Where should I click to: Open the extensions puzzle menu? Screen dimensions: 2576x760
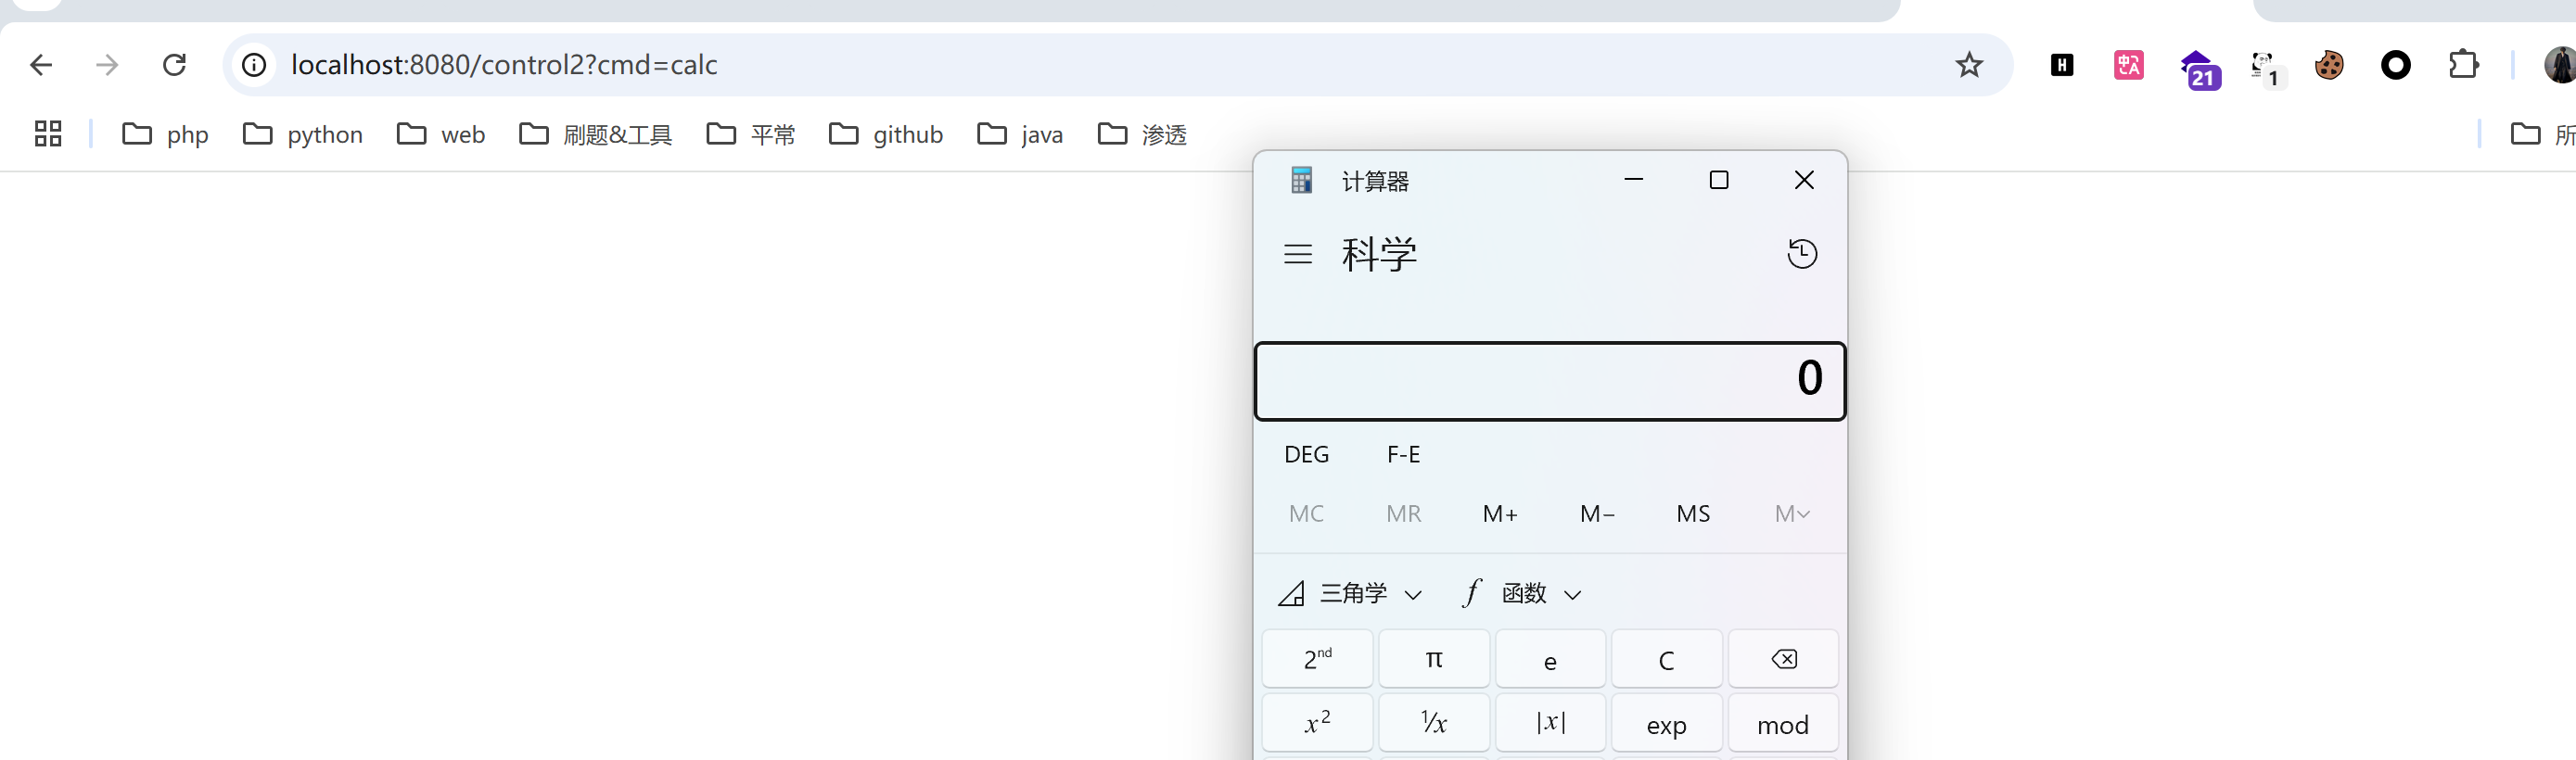[2463, 65]
